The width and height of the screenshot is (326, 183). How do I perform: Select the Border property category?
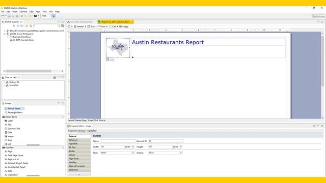point(79,151)
